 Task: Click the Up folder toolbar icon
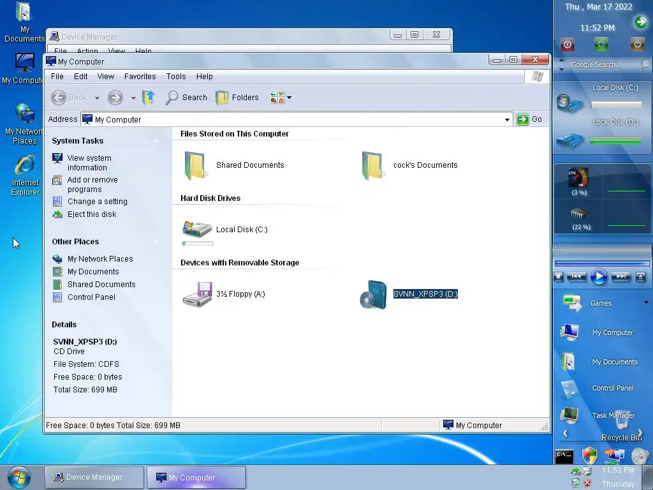[x=148, y=98]
